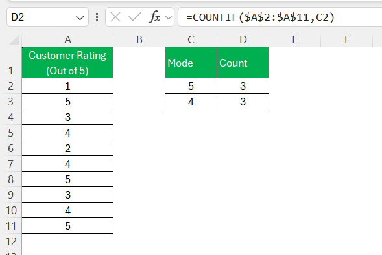This screenshot has height=255, width=382.
Task: Select cell A9 containing 3
Action: pos(67,195)
